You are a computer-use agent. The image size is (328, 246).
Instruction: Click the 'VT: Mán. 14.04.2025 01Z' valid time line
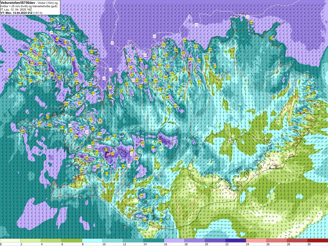16,13
